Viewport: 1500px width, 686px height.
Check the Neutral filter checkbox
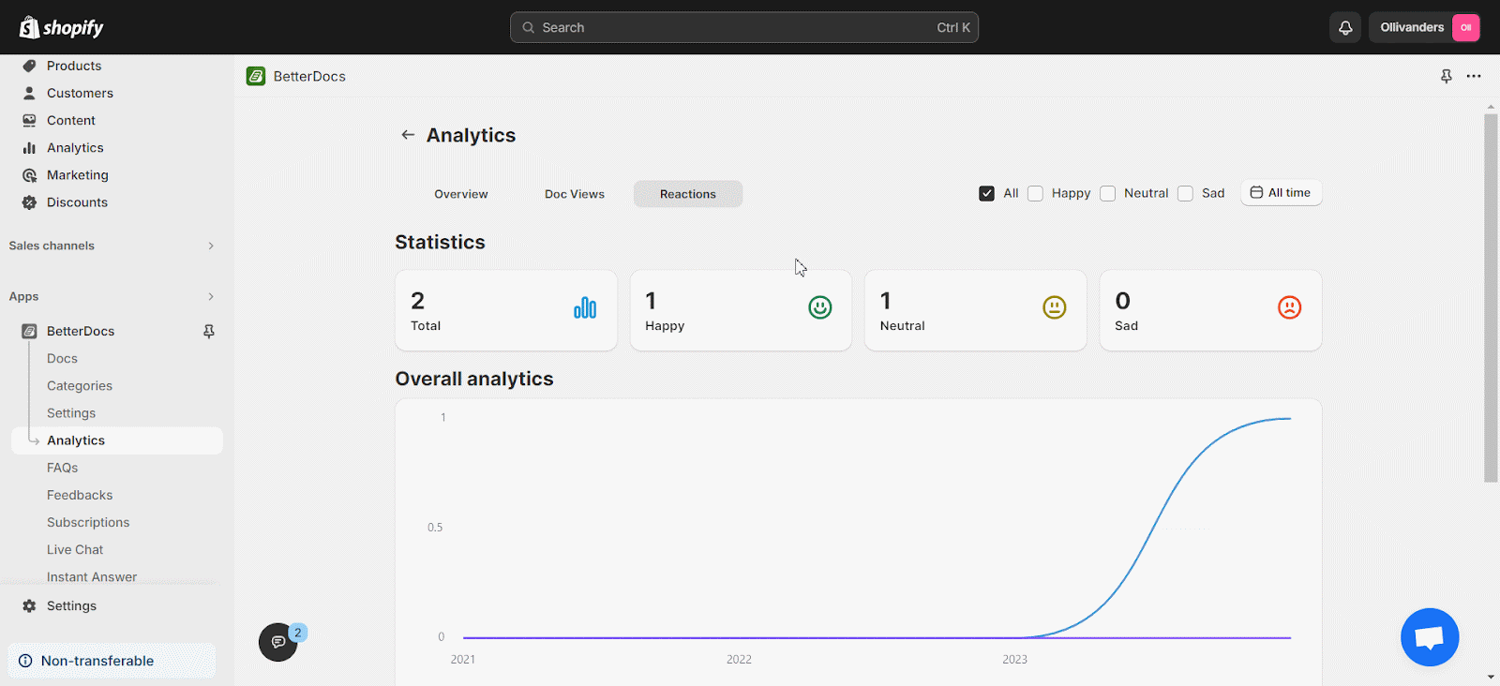(x=1107, y=193)
